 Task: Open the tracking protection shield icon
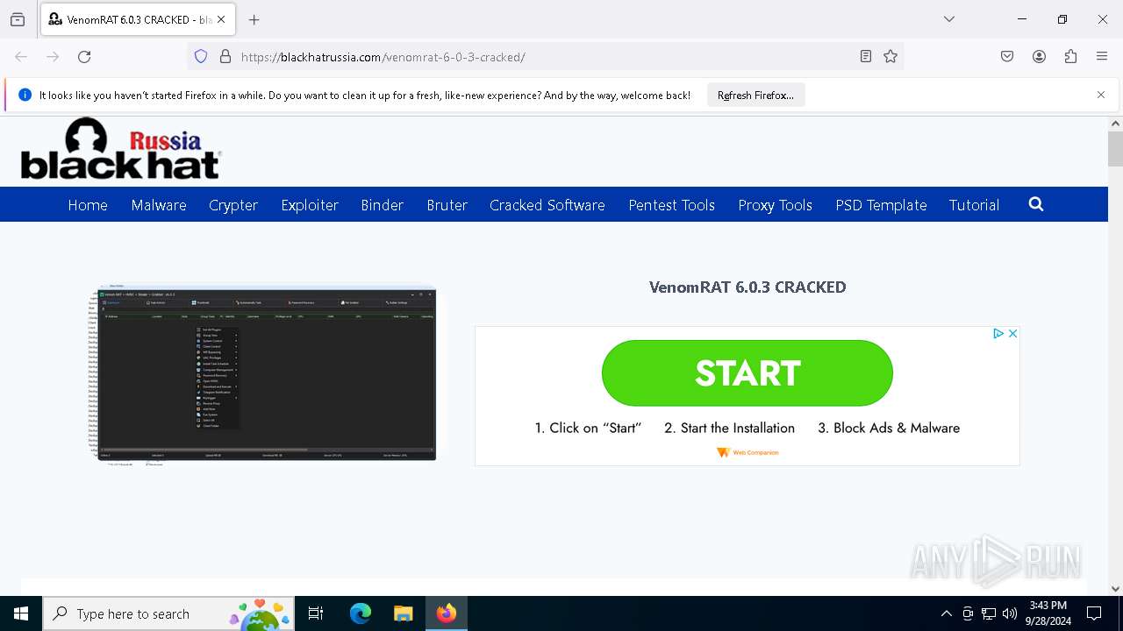tap(201, 57)
